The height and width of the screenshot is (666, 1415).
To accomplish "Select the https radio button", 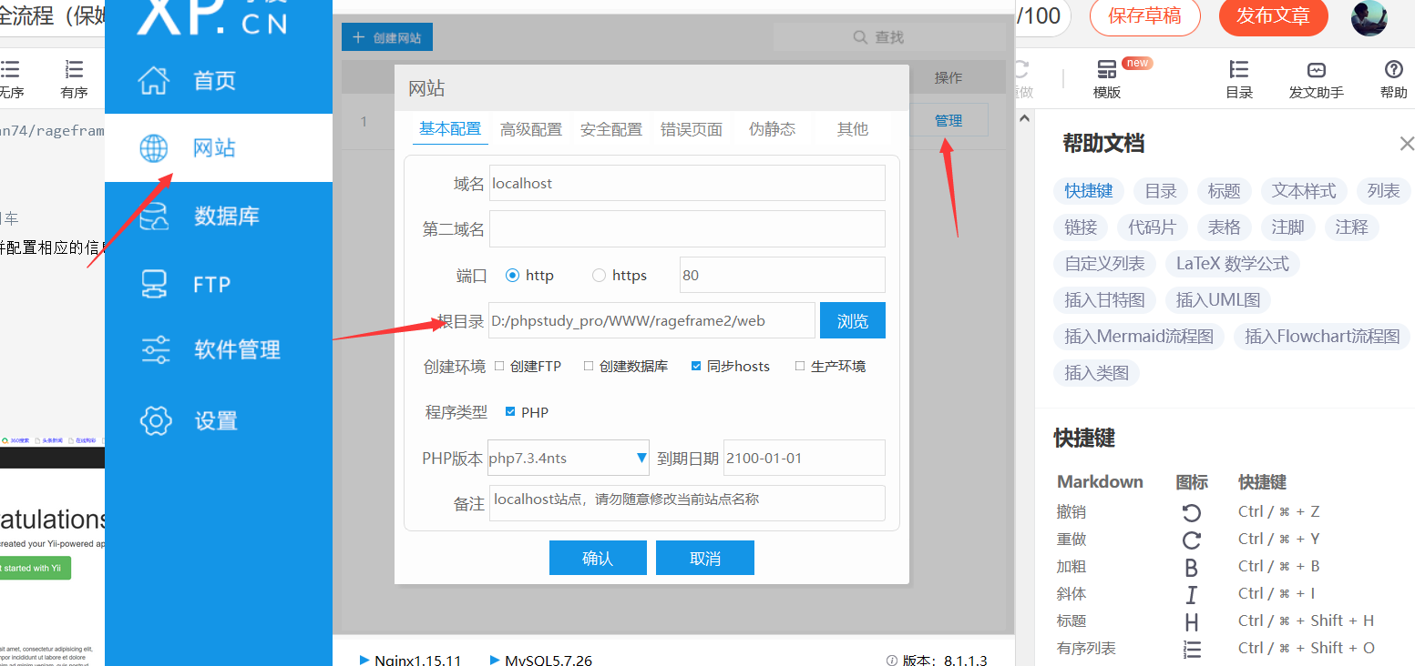I will [x=599, y=275].
